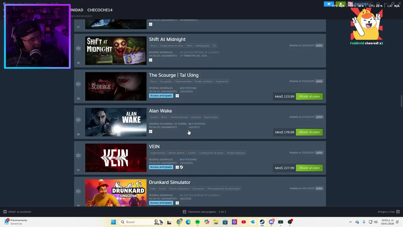Open the VEIN cover thumbnail
The image size is (403, 227).
pos(116,158)
